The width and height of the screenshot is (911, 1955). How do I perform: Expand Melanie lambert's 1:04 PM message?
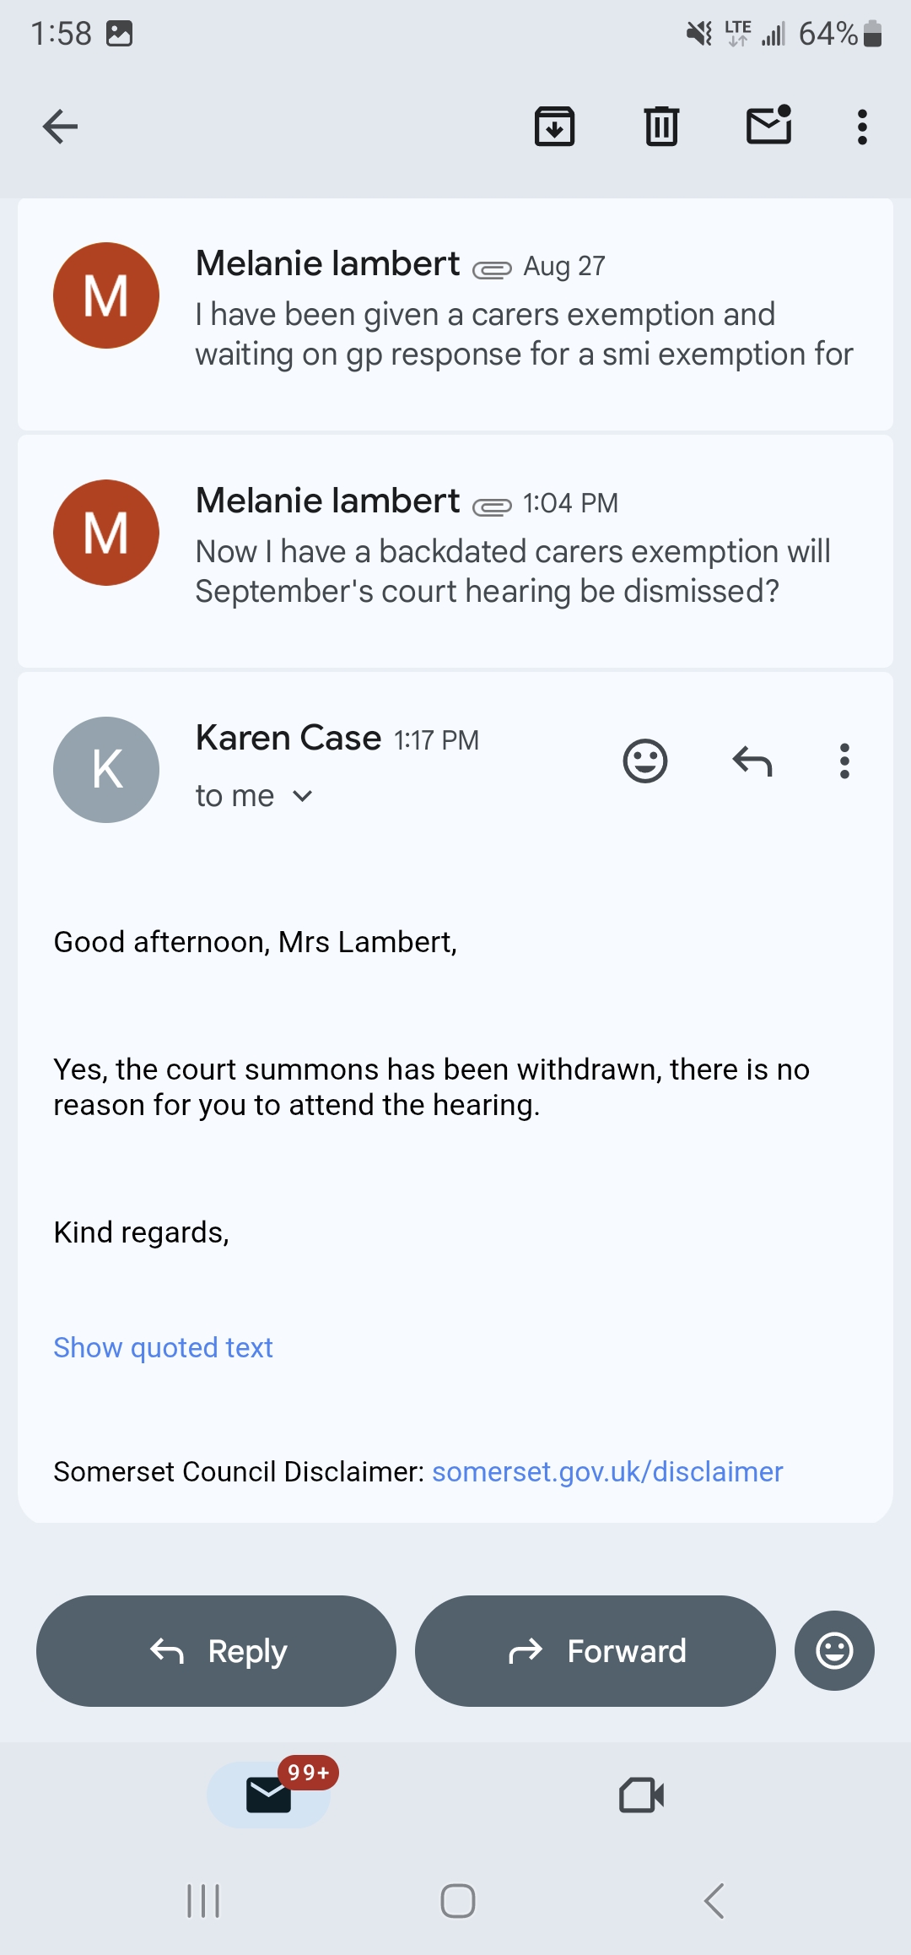[x=455, y=551]
